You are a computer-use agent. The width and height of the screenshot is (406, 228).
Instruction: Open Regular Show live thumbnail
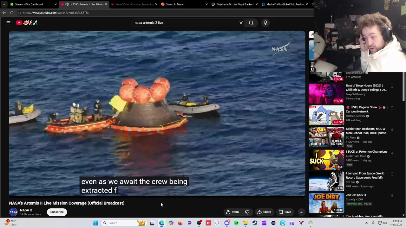tap(326, 116)
